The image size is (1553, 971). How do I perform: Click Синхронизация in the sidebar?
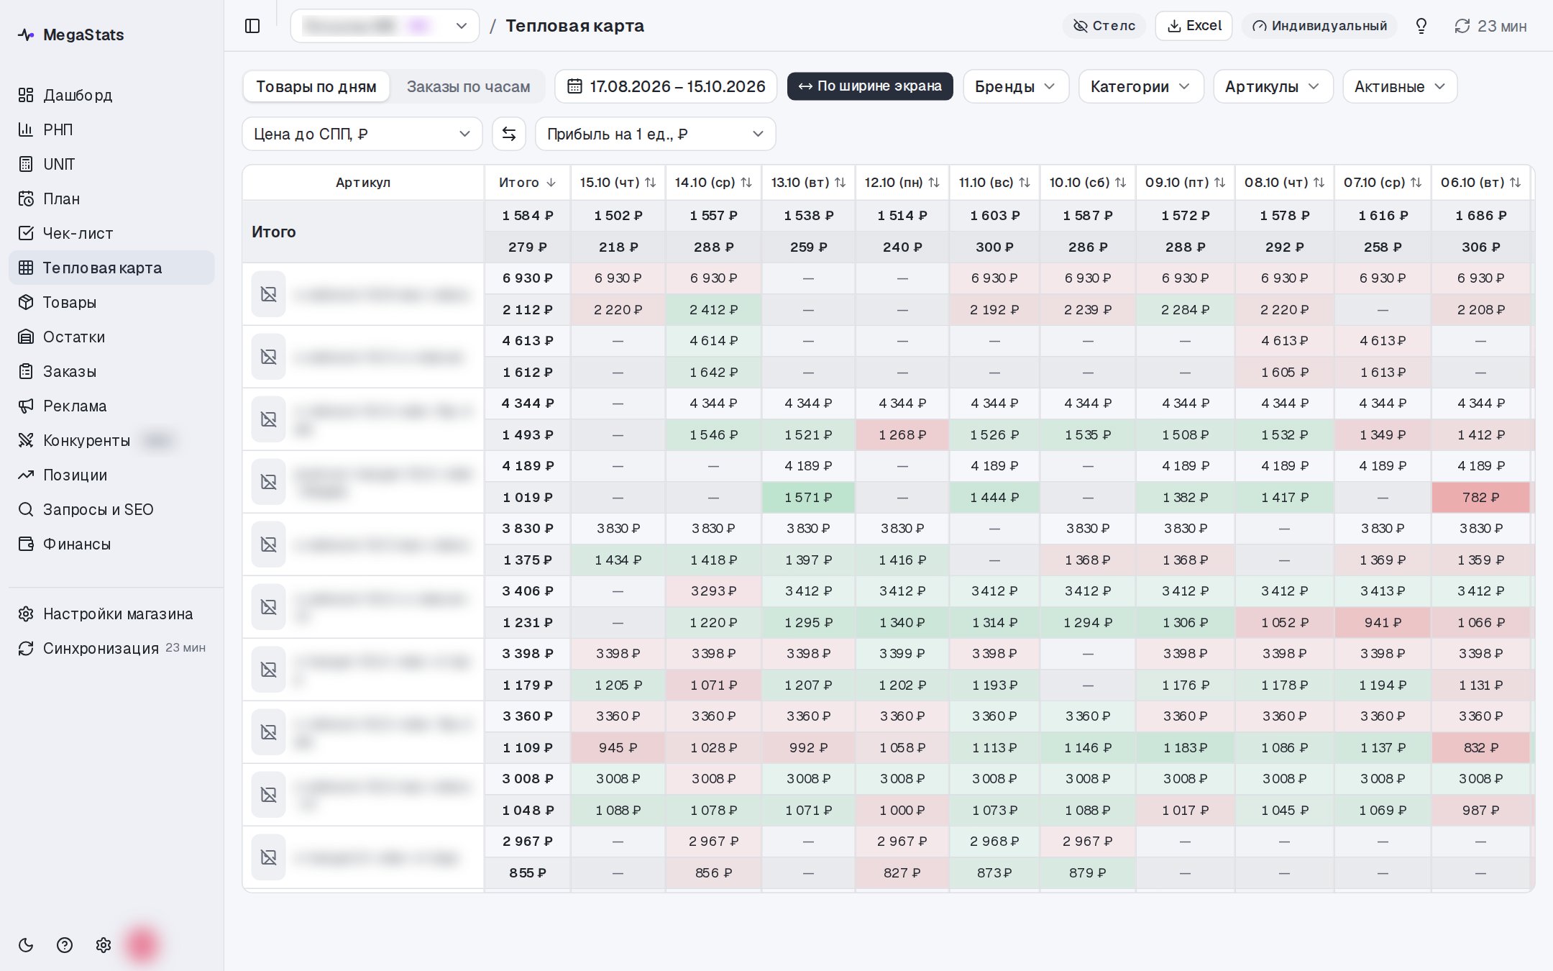[111, 648]
